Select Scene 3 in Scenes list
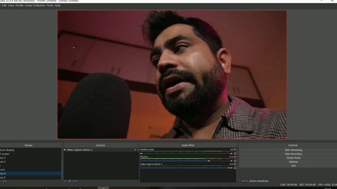The width and height of the screenshot is (337, 189). (x=31, y=162)
